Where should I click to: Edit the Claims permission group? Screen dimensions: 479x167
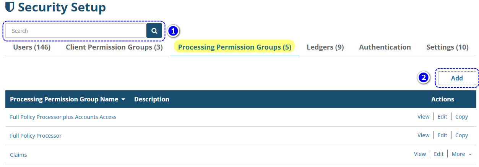[x=439, y=154]
